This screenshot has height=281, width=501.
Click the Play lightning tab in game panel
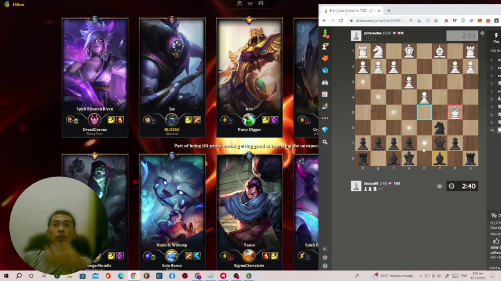[496, 38]
